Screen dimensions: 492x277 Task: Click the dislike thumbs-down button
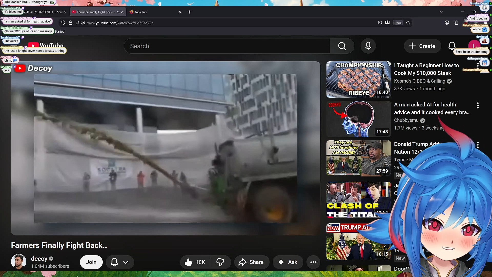[x=220, y=262]
